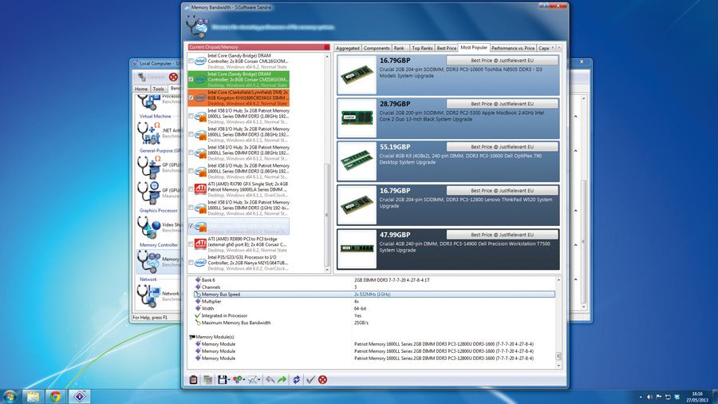Image resolution: width=718 pixels, height=404 pixels.
Task: Select the .NET Arithmetic benchmark icon
Action: (149, 133)
